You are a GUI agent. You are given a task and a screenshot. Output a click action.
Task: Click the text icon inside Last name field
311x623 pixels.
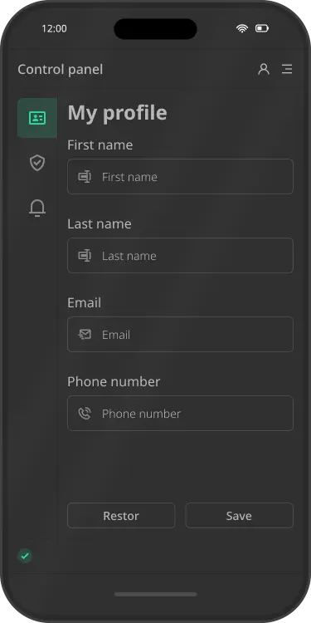[x=85, y=256]
